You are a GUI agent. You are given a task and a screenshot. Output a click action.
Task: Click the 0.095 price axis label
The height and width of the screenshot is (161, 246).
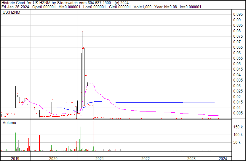coord(237,15)
